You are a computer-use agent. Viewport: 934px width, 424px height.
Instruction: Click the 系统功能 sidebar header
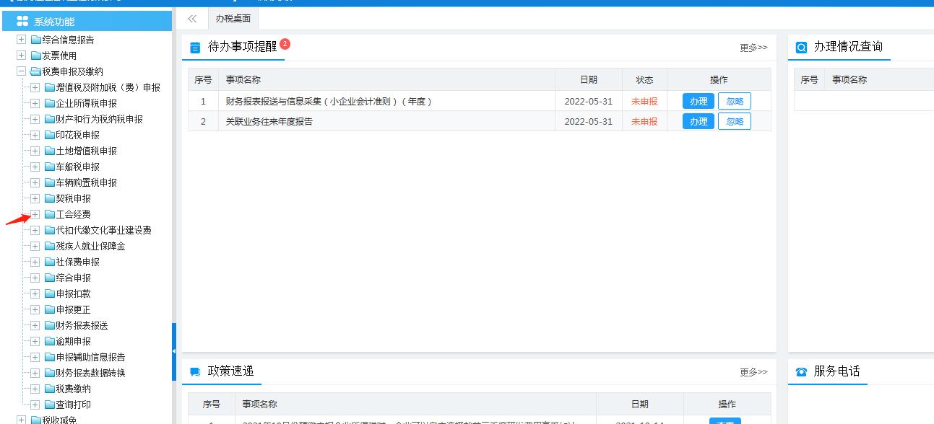[x=54, y=21]
